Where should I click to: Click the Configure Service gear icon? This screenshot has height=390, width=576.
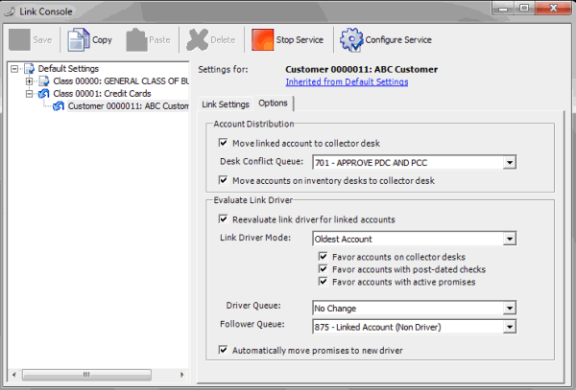351,39
